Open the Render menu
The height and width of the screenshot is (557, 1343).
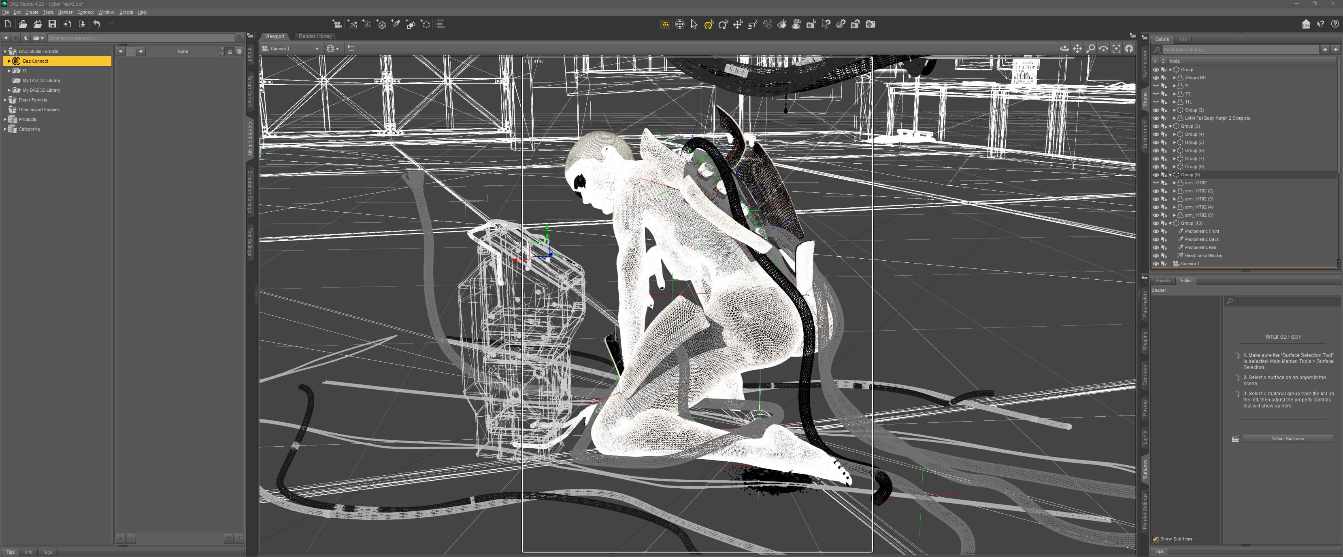65,12
